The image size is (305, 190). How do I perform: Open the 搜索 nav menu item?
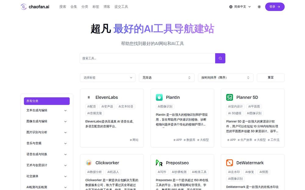(63, 7)
